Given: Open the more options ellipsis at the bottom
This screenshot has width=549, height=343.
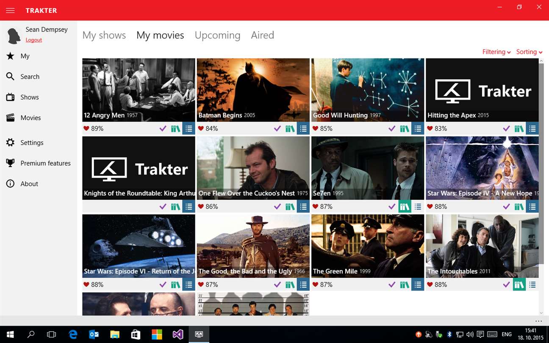Looking at the screenshot, I should point(538,321).
